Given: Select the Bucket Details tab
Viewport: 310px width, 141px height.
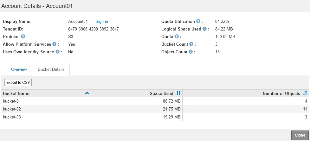Looking at the screenshot, I should [51, 69].
